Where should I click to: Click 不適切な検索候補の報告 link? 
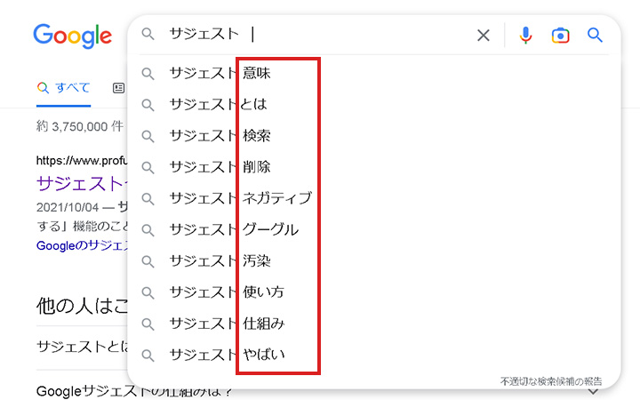pos(551,381)
